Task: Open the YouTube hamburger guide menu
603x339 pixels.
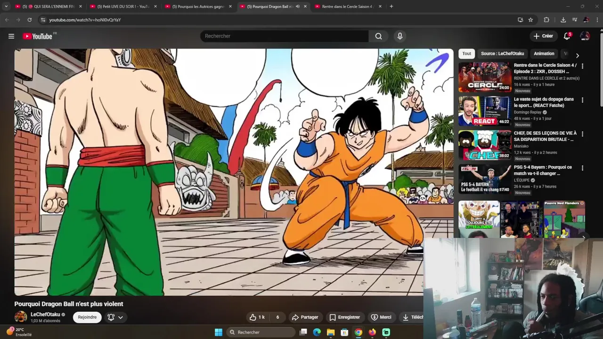Action: [11, 36]
